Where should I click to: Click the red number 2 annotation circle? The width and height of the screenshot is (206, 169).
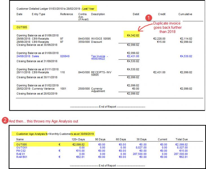5,121
